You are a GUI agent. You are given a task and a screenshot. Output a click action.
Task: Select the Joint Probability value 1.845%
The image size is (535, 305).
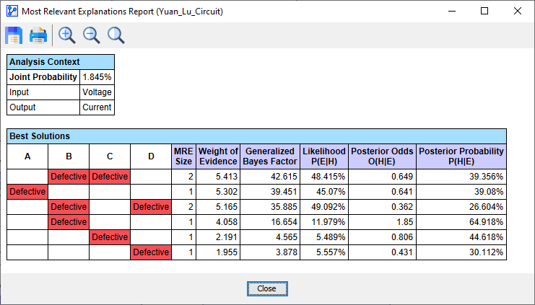coord(97,77)
